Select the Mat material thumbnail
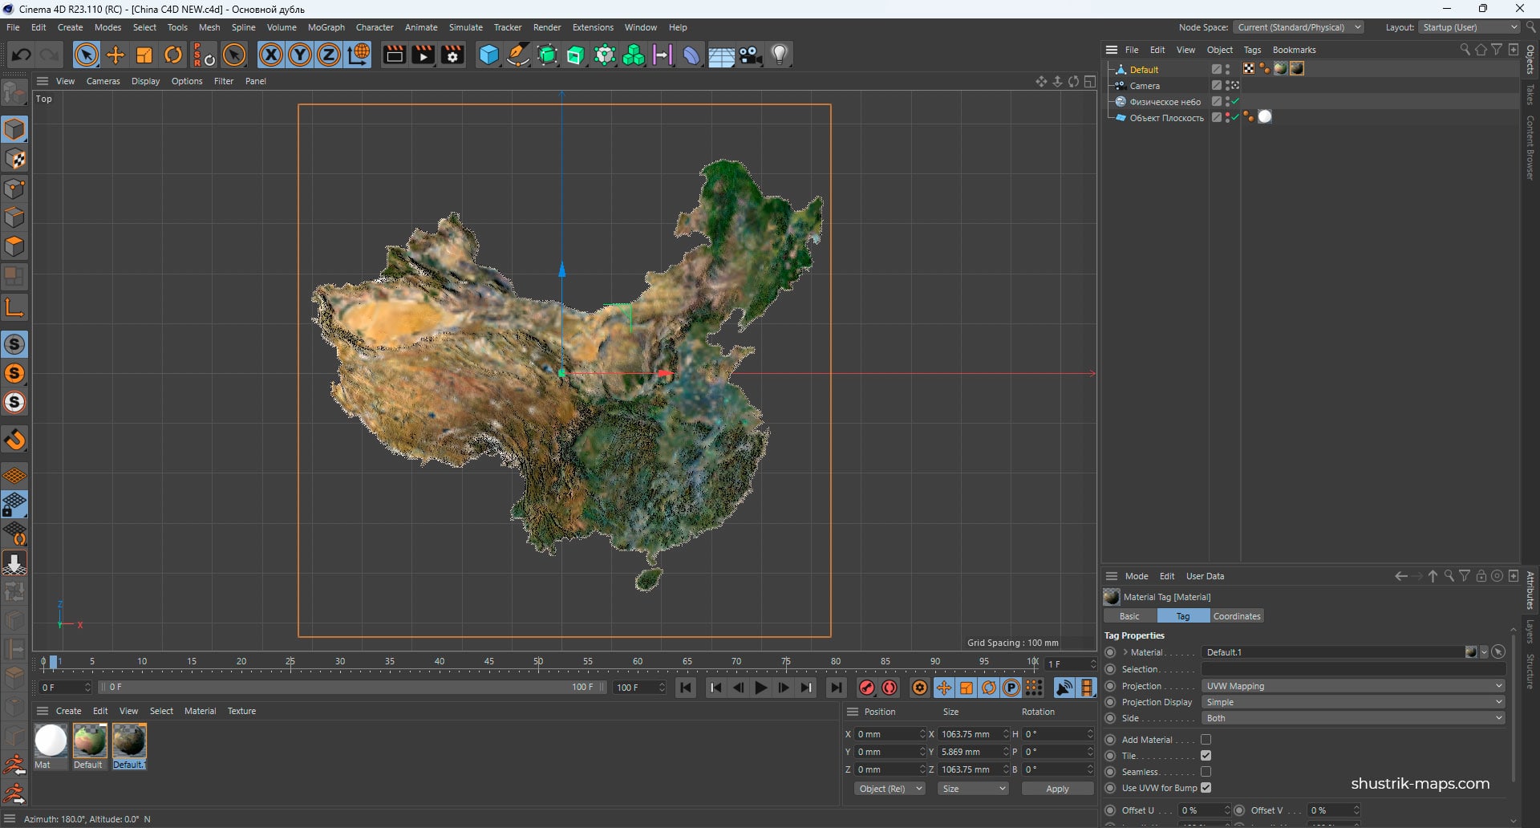This screenshot has width=1540, height=828. (x=51, y=741)
